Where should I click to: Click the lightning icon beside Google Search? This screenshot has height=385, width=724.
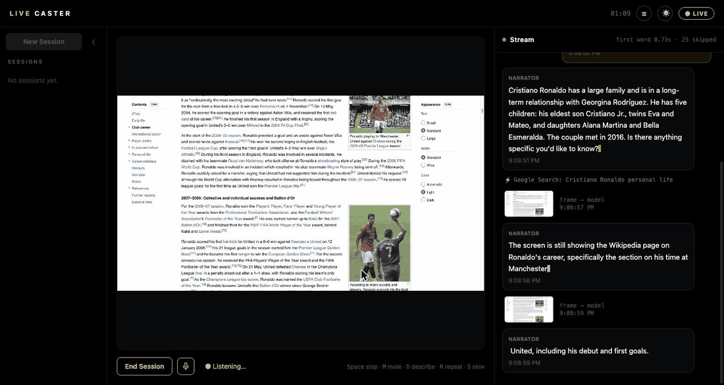point(507,180)
